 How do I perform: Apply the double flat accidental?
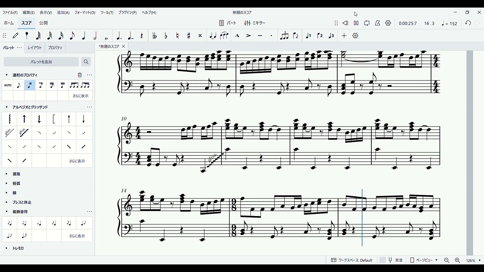coord(154,36)
